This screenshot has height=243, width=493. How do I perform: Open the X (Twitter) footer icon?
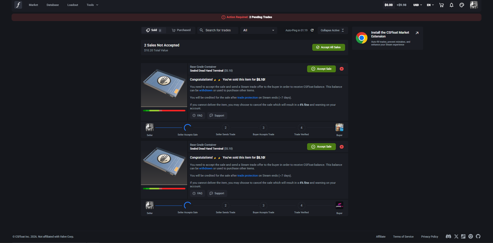pos(456,236)
